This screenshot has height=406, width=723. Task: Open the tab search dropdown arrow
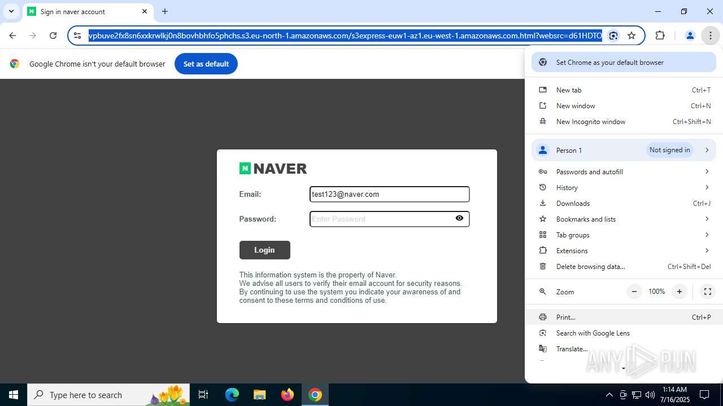11,11
